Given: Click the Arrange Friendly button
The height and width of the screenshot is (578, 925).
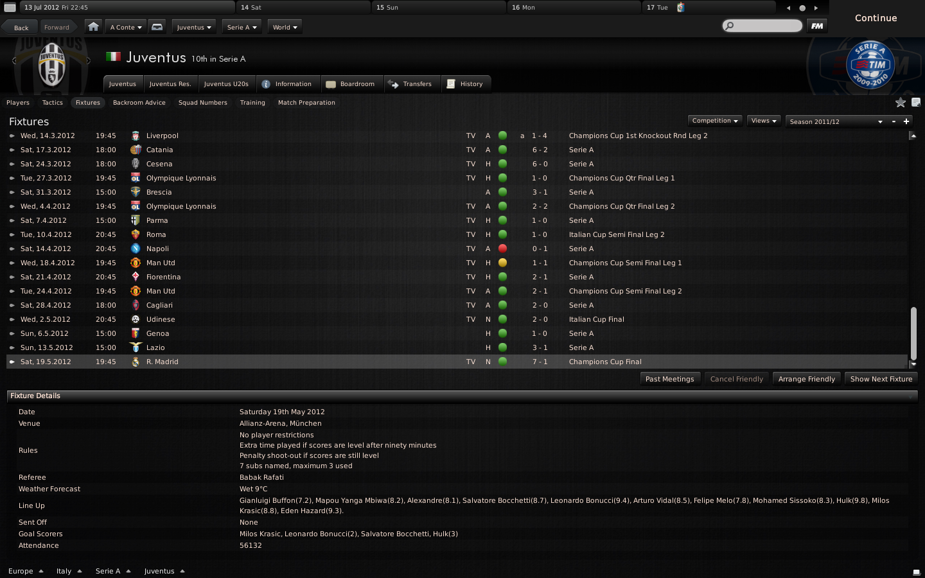Looking at the screenshot, I should tap(807, 379).
